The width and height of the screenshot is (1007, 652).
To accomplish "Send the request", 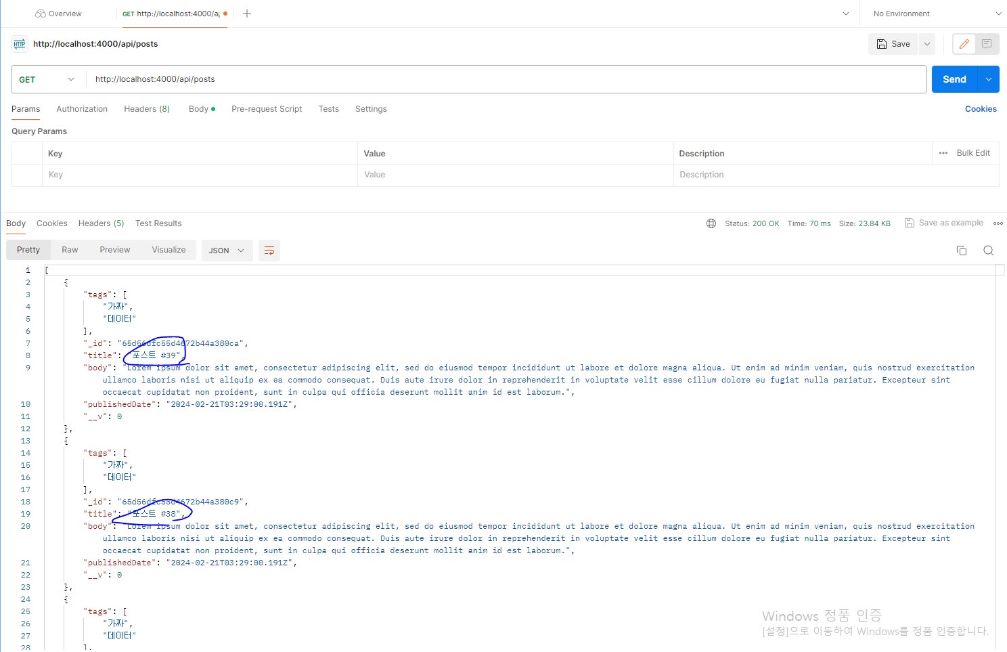I will [x=954, y=79].
